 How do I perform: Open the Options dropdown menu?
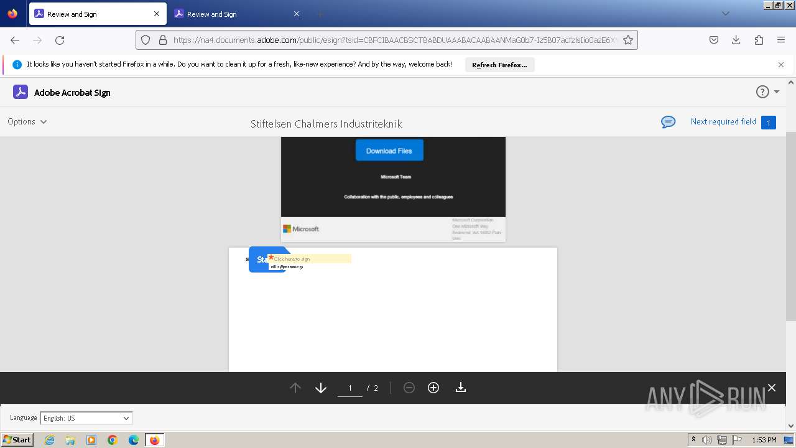27,121
